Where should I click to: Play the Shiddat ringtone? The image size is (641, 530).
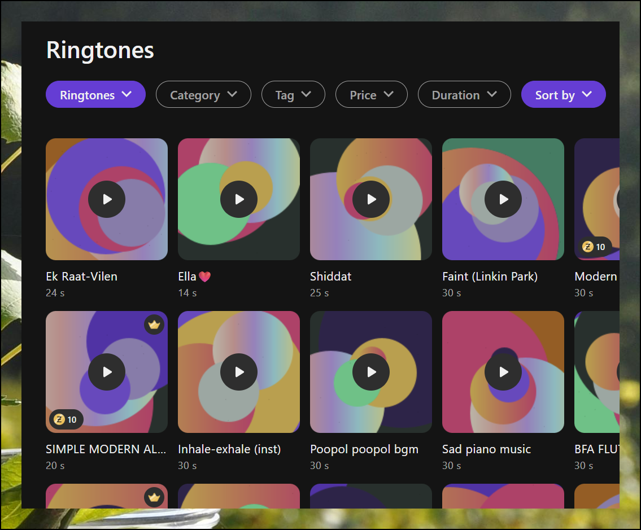[371, 199]
